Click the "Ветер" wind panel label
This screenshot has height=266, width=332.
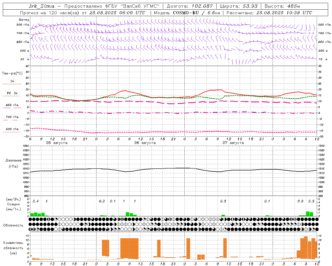24,20
